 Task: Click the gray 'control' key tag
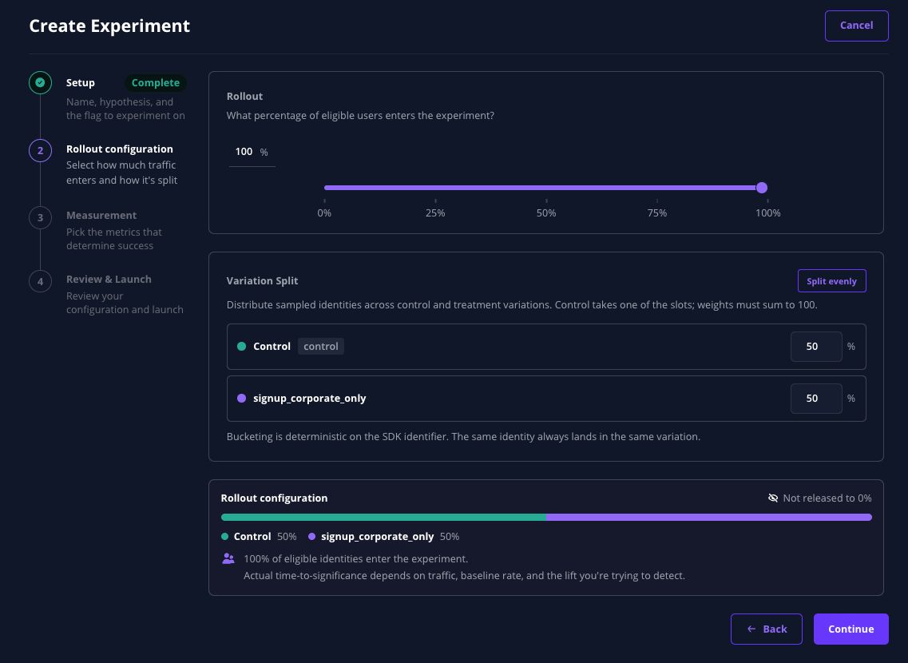[321, 346]
